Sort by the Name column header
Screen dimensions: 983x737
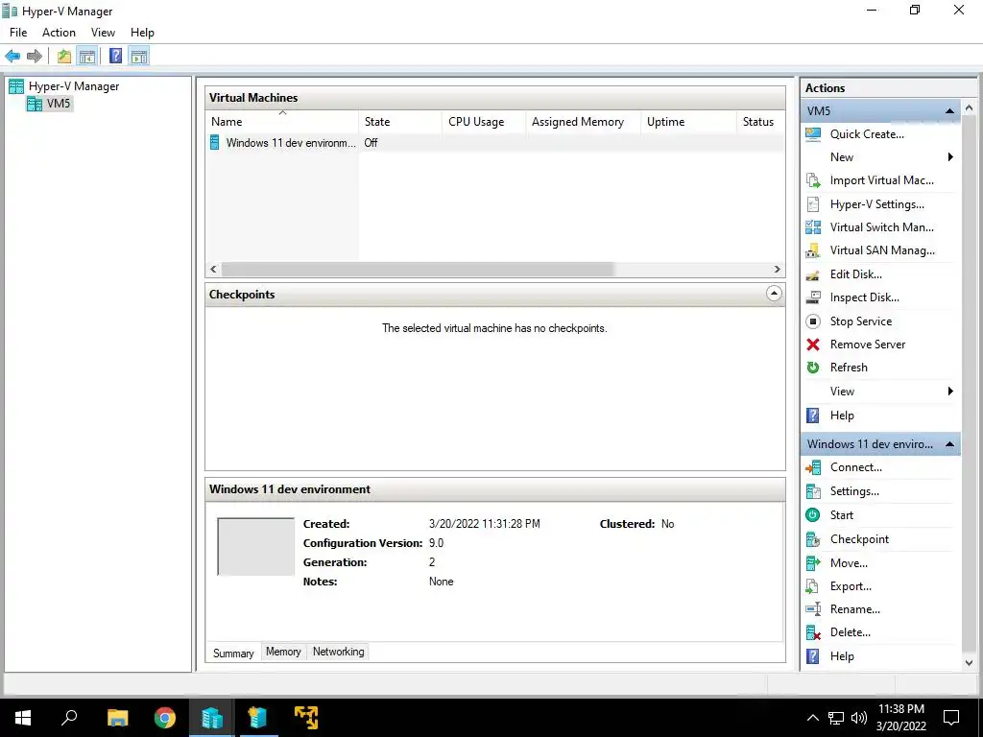coord(282,122)
